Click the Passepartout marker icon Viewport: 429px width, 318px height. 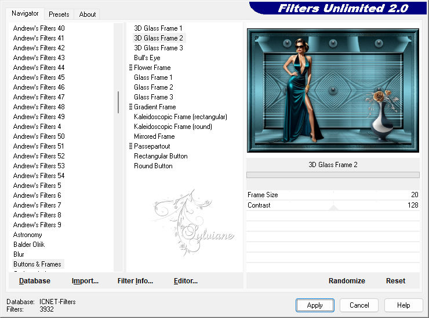[130, 146]
